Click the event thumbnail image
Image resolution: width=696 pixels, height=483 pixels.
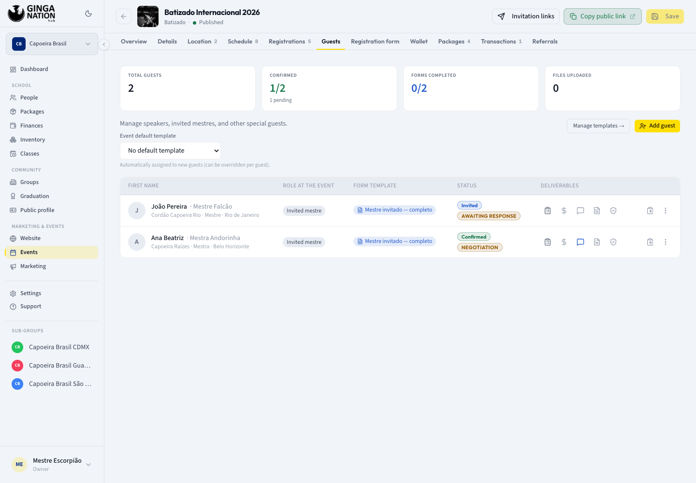148,16
